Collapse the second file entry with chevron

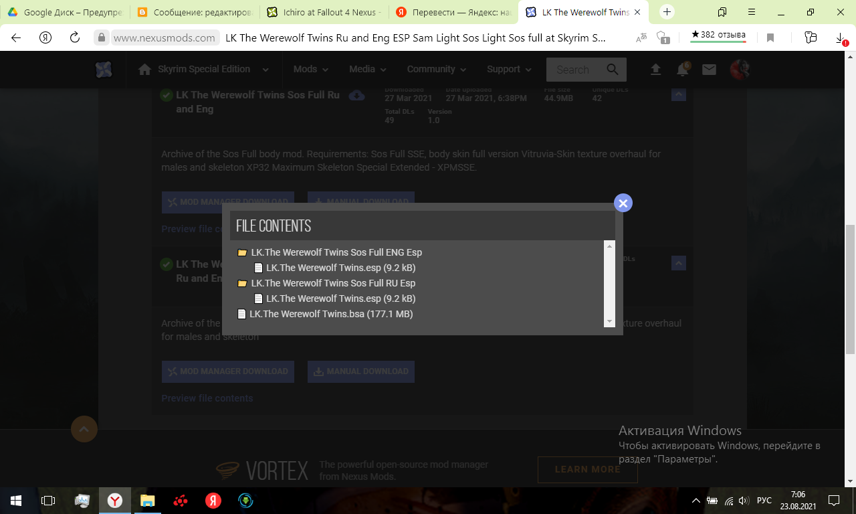tap(679, 263)
